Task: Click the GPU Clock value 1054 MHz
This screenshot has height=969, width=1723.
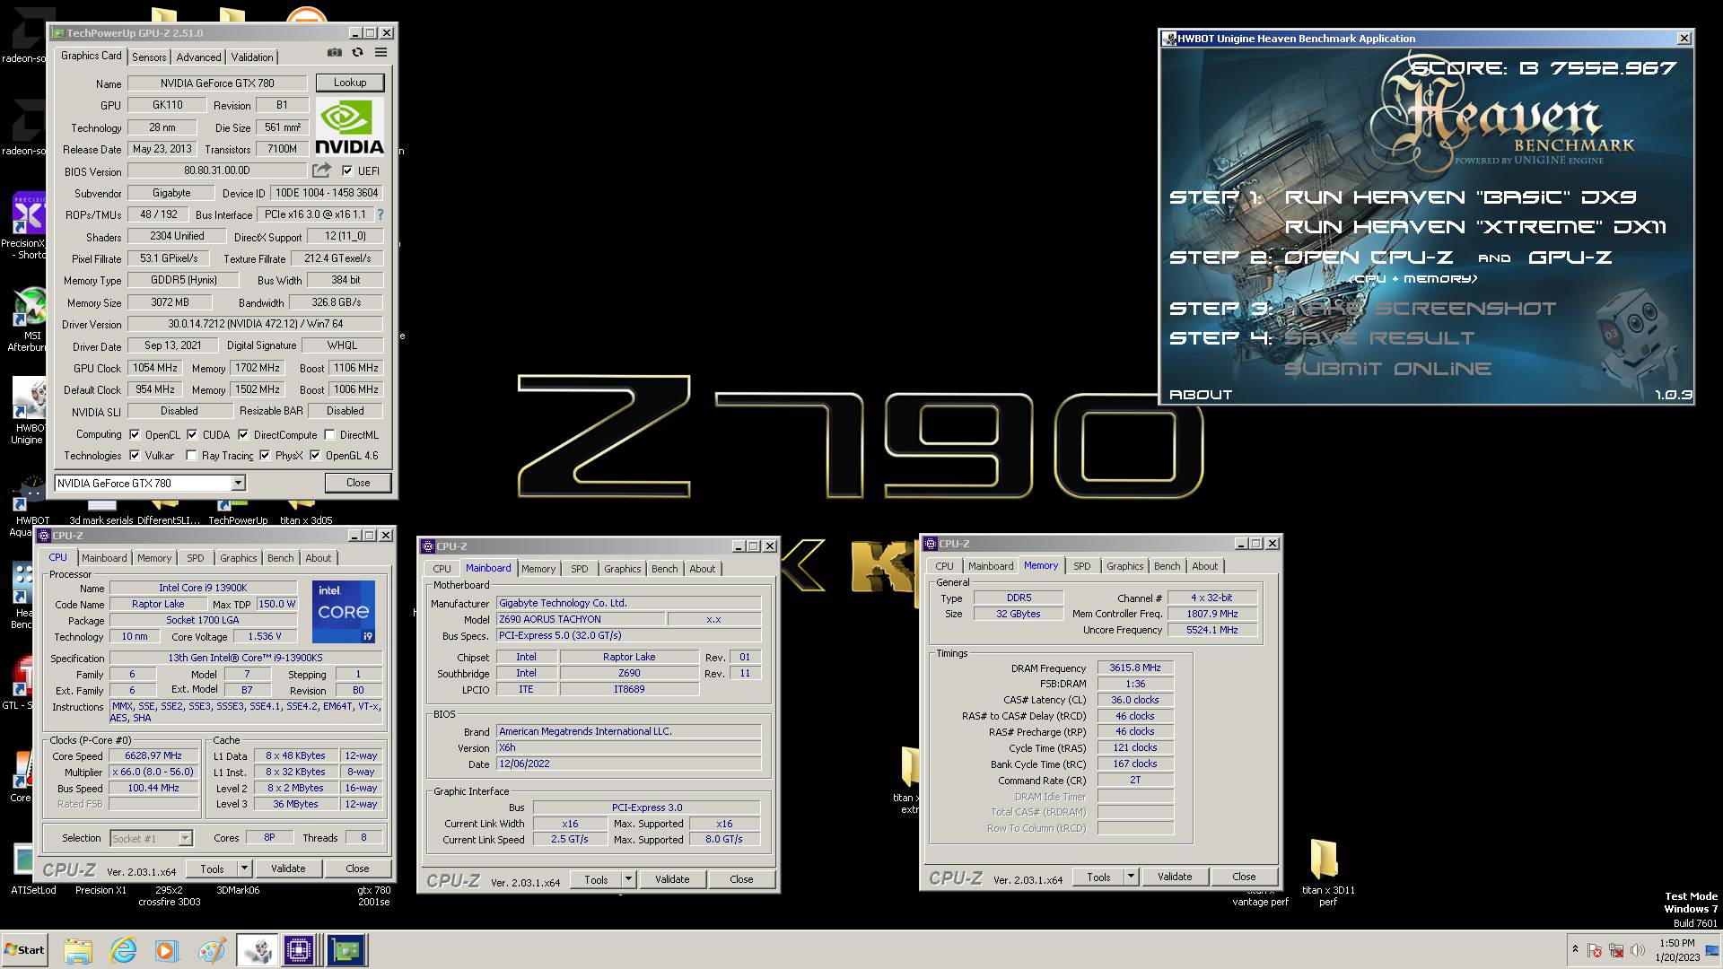Action: point(154,368)
